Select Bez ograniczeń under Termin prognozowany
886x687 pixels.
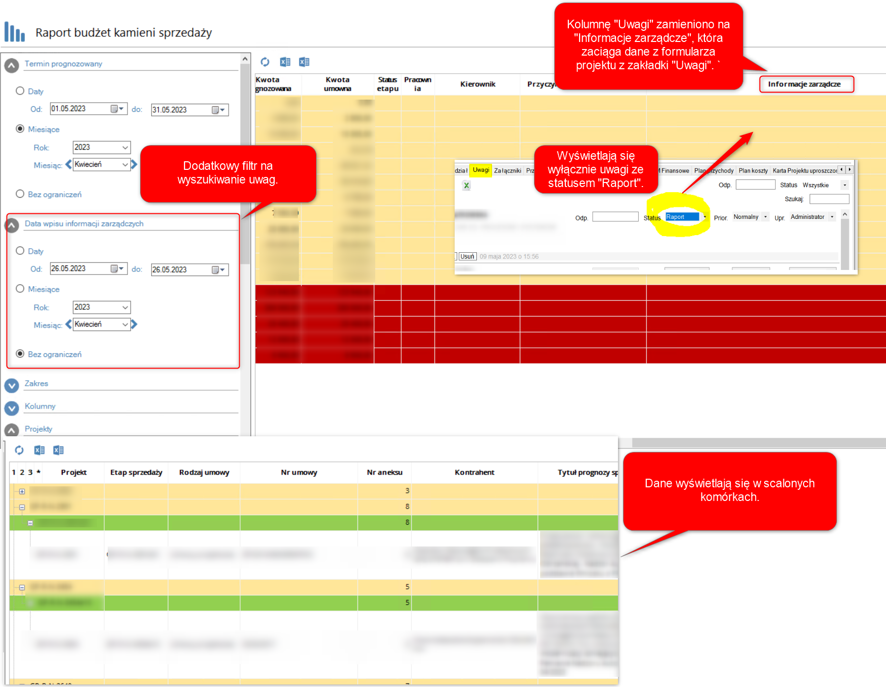click(x=20, y=194)
